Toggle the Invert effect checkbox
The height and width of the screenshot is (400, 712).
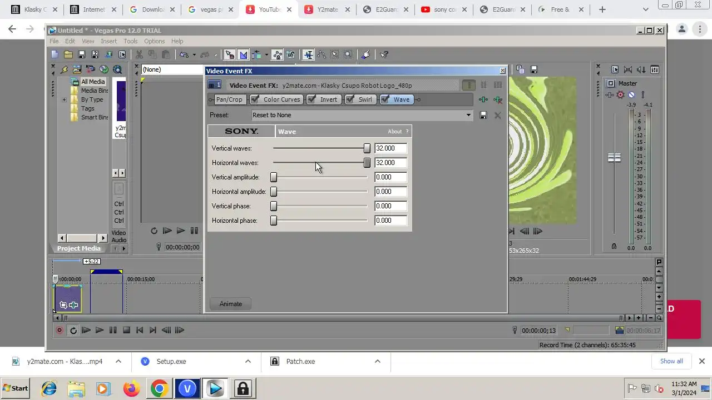pyautogui.click(x=311, y=99)
